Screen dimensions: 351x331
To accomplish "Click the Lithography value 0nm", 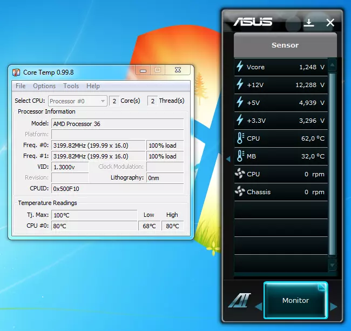I will click(x=165, y=178).
